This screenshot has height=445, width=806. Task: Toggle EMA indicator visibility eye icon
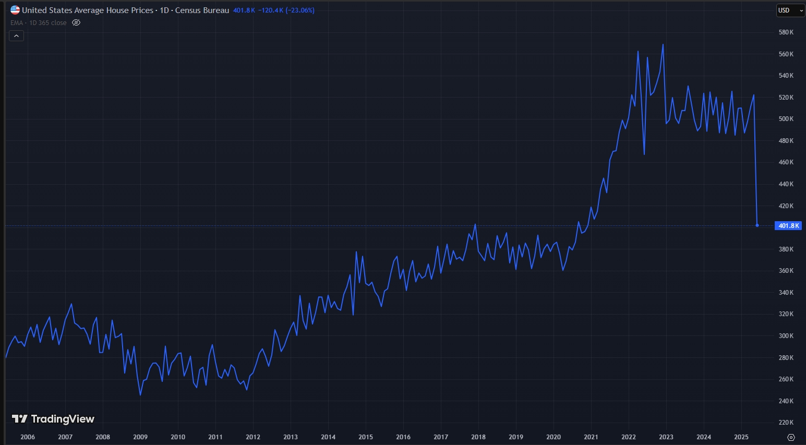pos(76,22)
